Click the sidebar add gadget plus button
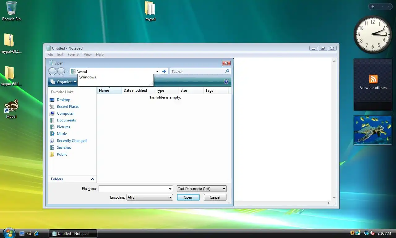Image resolution: width=396 pixels, height=238 pixels. pos(373,7)
